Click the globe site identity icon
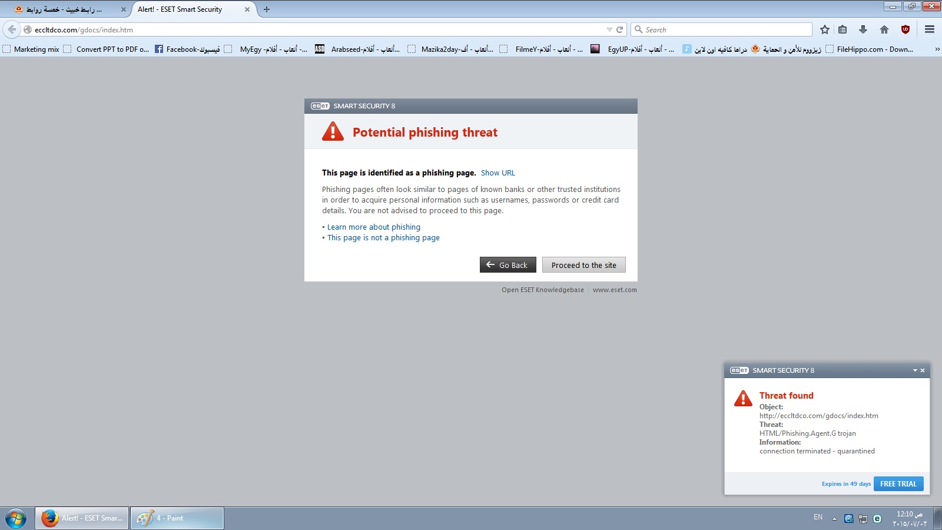942x530 pixels. [x=27, y=29]
